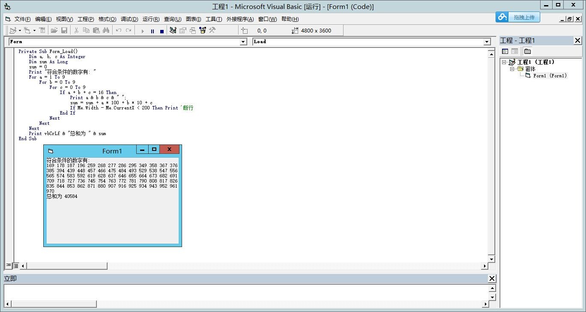Open the 调试(D) menu
Image resolution: width=586 pixels, height=312 pixels.
coord(129,19)
